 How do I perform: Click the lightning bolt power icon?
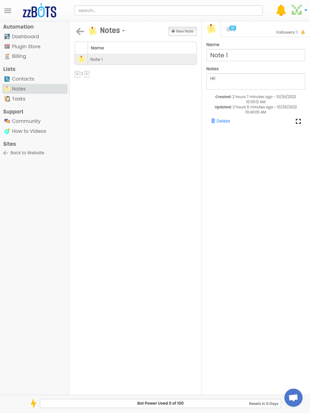pyautogui.click(x=33, y=403)
